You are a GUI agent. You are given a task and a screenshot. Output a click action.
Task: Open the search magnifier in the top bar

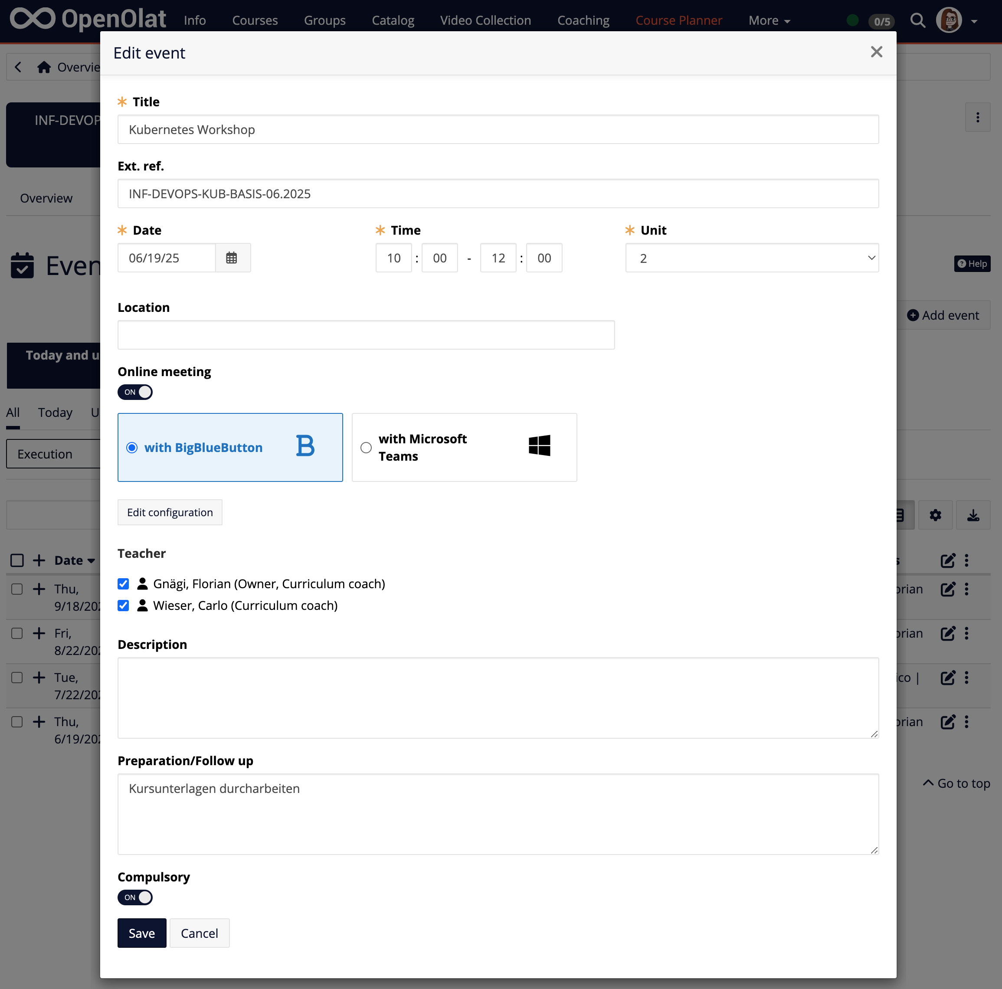tap(917, 20)
